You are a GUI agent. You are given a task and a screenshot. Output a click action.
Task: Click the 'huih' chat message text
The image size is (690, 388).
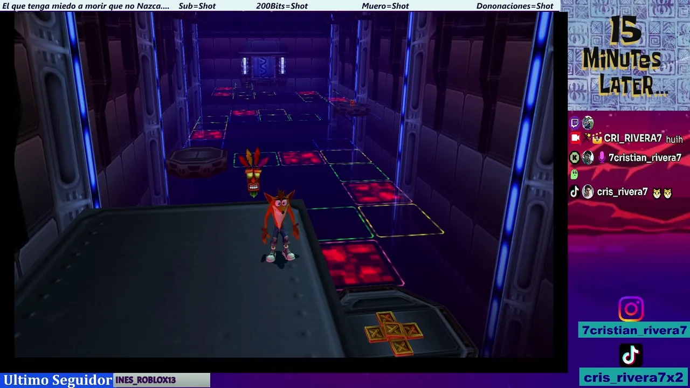point(674,140)
